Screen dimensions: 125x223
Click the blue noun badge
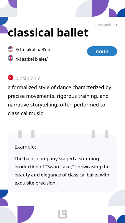coord(102,51)
